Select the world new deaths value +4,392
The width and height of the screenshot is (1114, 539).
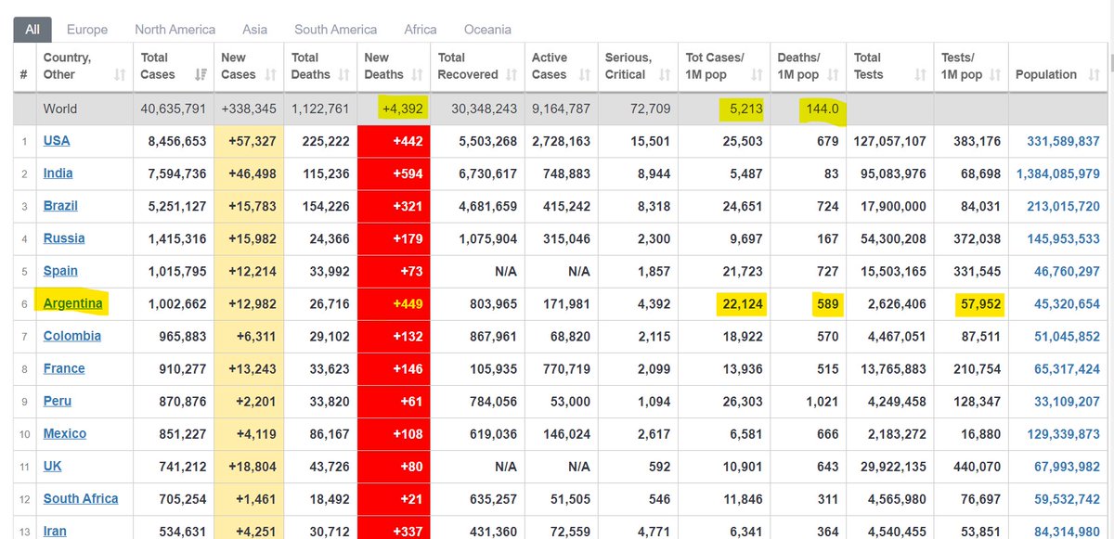(401, 109)
